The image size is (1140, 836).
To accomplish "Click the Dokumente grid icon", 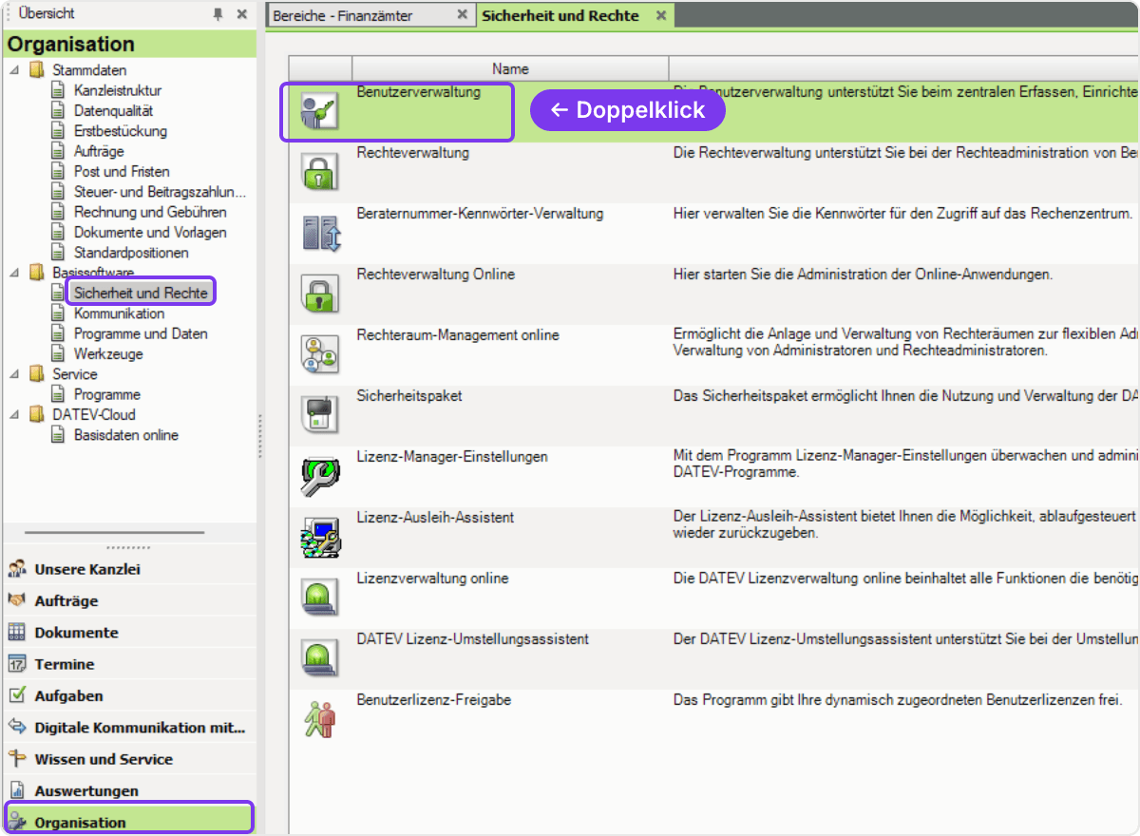I will pos(17,632).
